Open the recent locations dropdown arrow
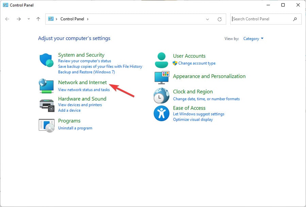Viewport: 306px width, 207px height. [x=29, y=19]
